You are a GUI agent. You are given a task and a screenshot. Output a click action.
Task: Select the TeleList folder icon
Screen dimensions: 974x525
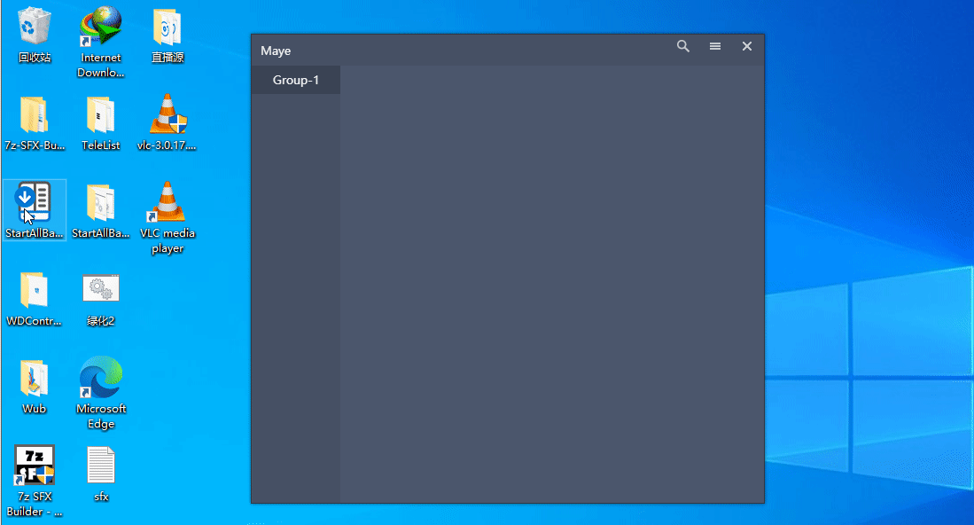pos(101,123)
